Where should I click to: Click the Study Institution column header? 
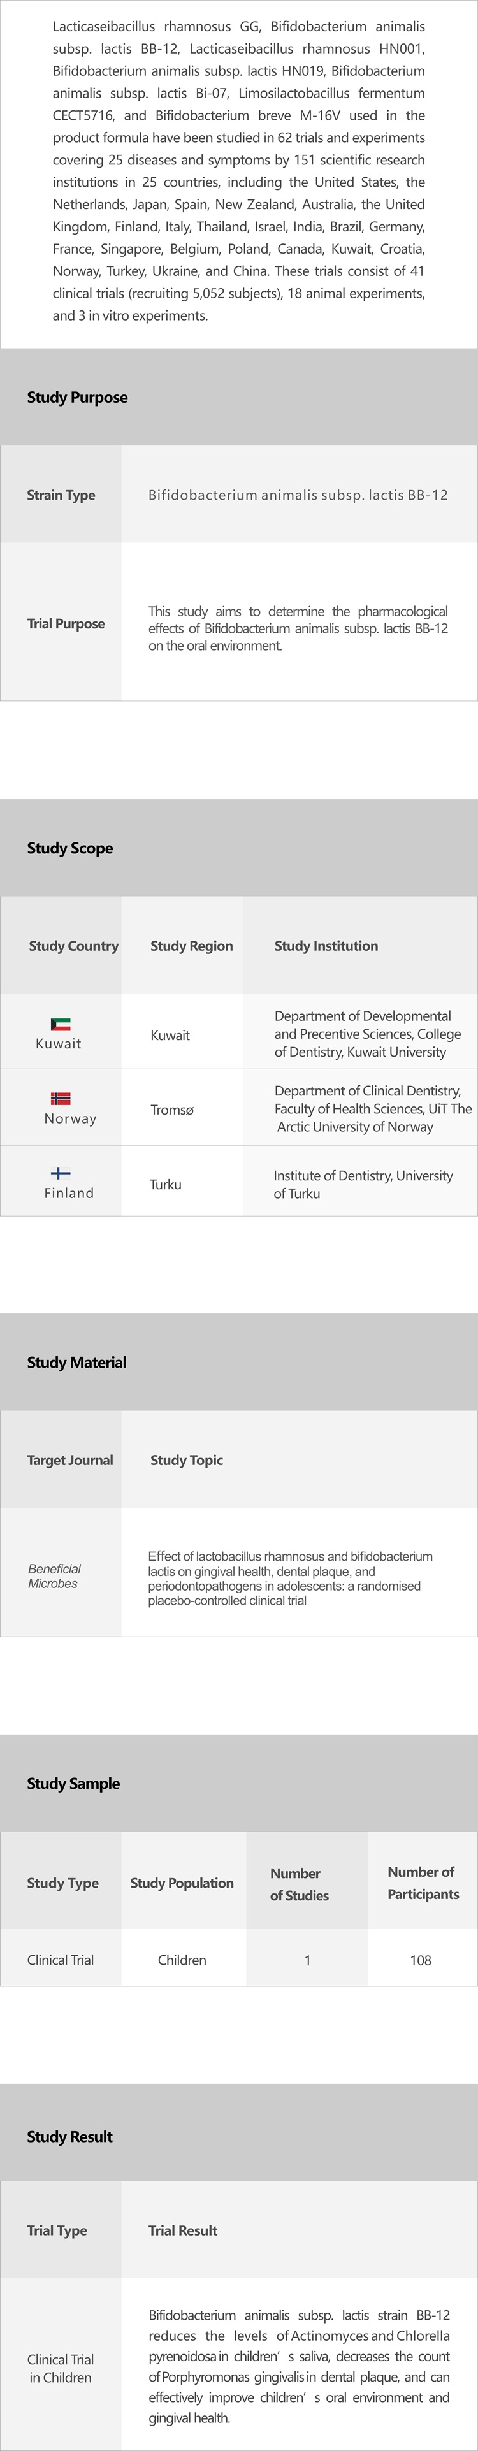(326, 946)
